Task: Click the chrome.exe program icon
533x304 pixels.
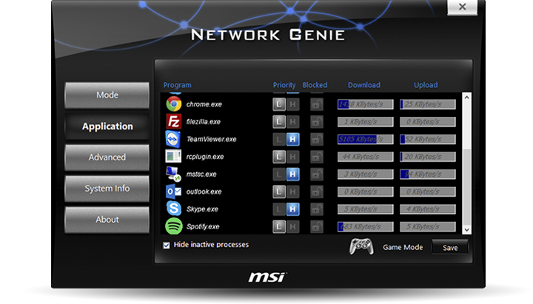Action: point(173,104)
